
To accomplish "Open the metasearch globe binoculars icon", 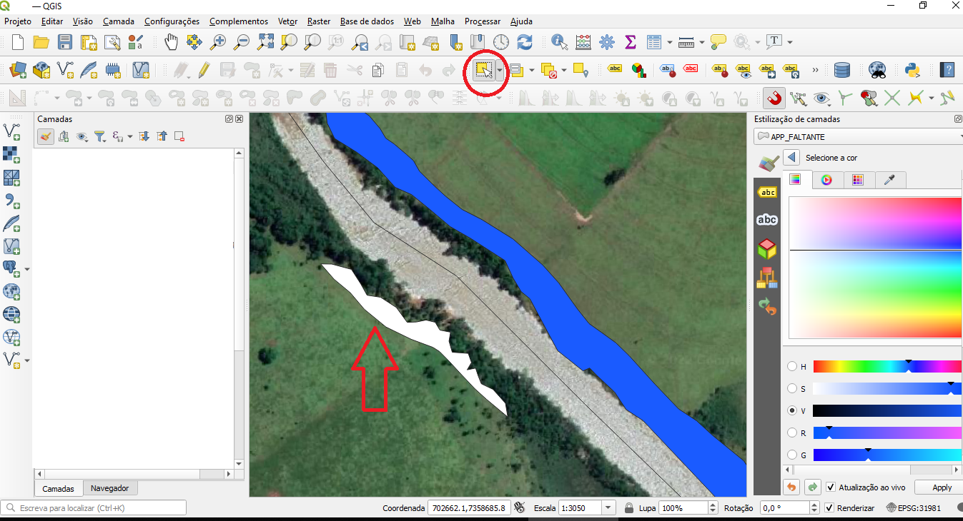I will [x=877, y=70].
